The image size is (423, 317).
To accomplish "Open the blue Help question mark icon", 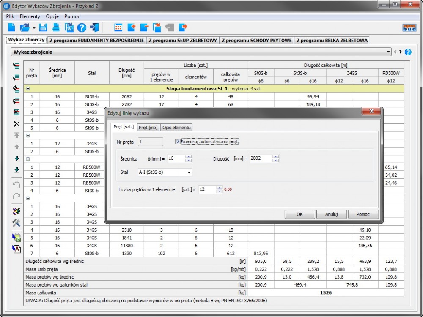I will coord(82,28).
